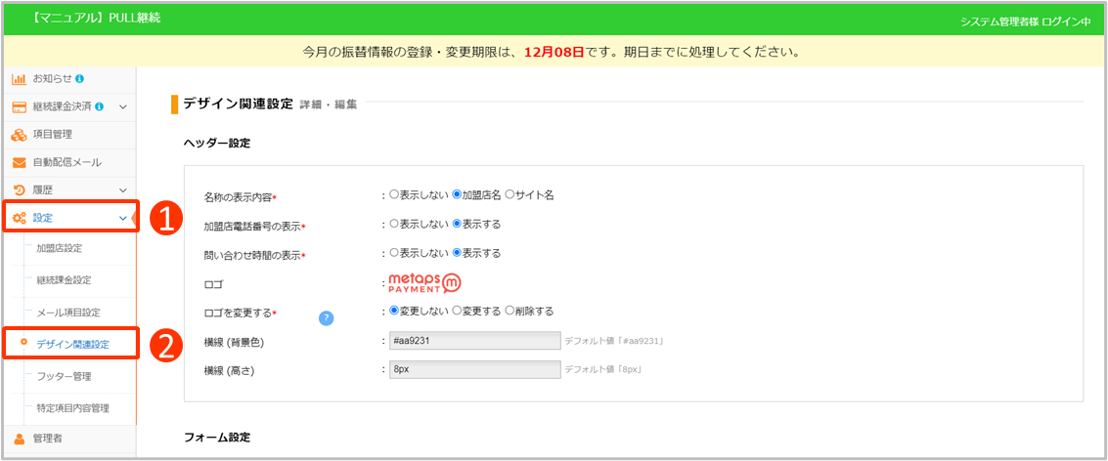Choose 変更しない for ロゴを変更する
The image size is (1108, 461).
(393, 311)
